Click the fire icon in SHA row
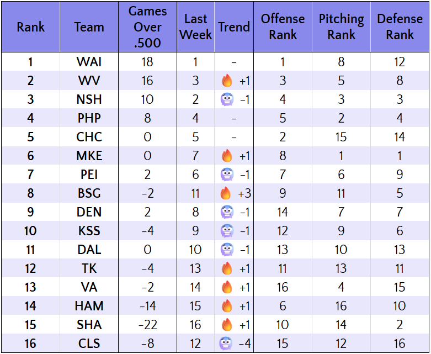The height and width of the screenshot is (354, 431). 227,325
